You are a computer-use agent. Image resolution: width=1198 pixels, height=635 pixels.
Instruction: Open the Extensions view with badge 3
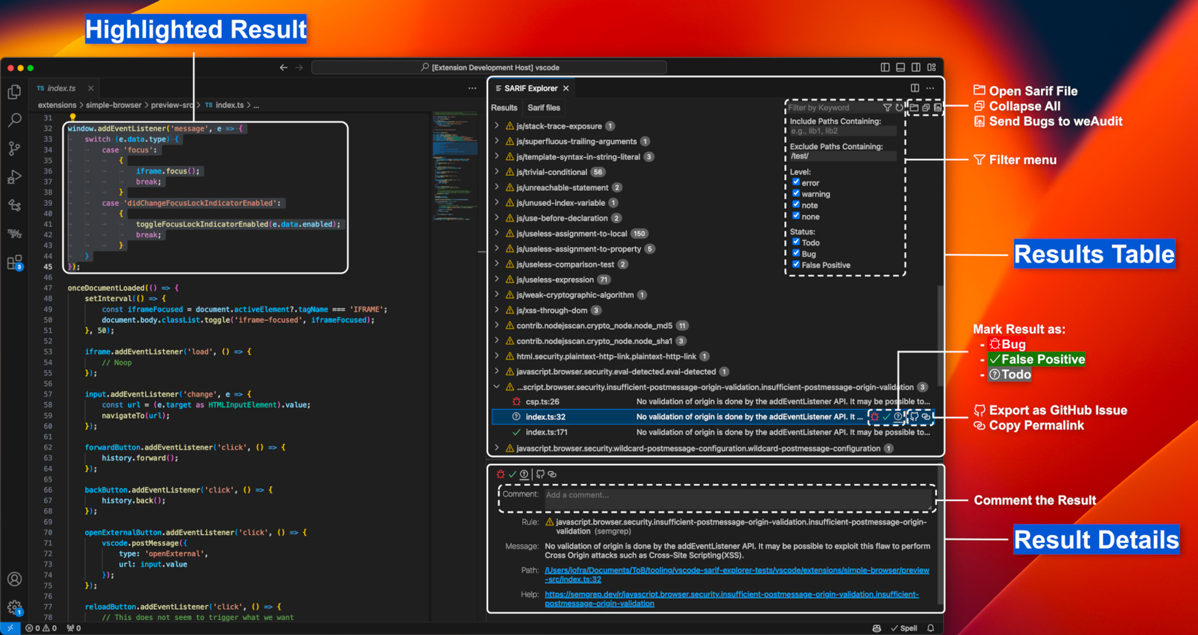(x=14, y=262)
